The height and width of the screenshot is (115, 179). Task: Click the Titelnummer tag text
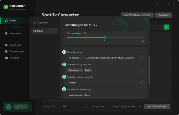pos(74,70)
